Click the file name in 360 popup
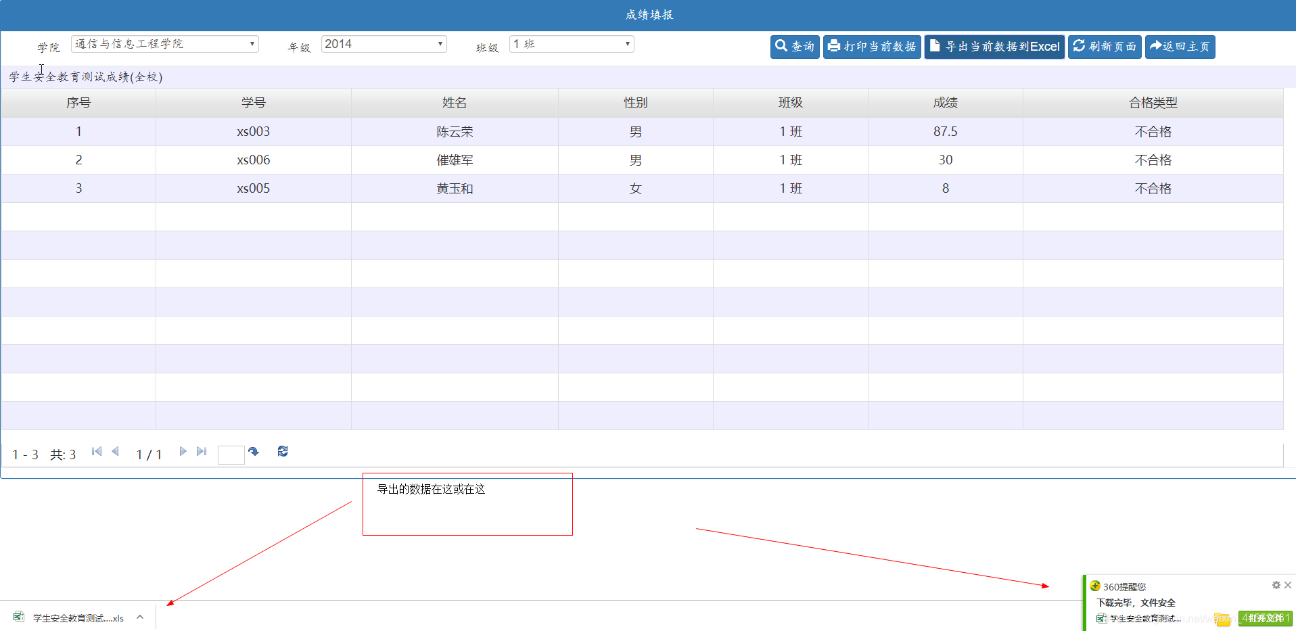1296x631 pixels. (1145, 618)
